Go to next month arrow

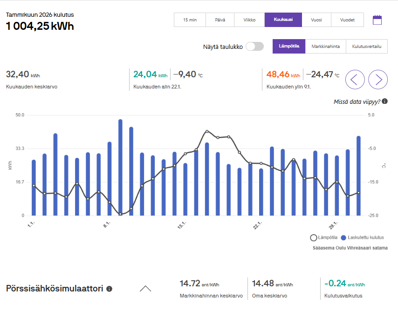click(x=378, y=80)
